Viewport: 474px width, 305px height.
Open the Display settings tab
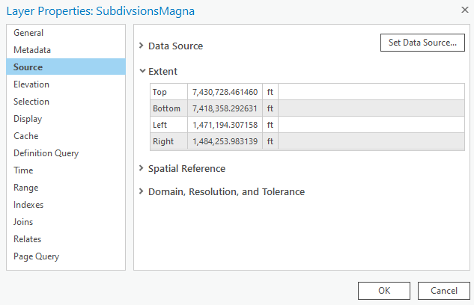[28, 119]
